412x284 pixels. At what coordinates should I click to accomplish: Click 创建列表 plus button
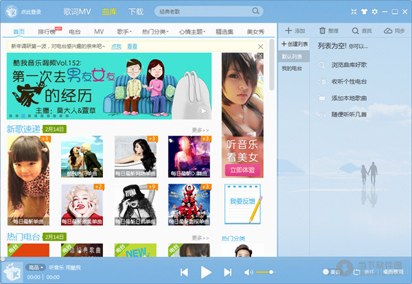pos(295,44)
